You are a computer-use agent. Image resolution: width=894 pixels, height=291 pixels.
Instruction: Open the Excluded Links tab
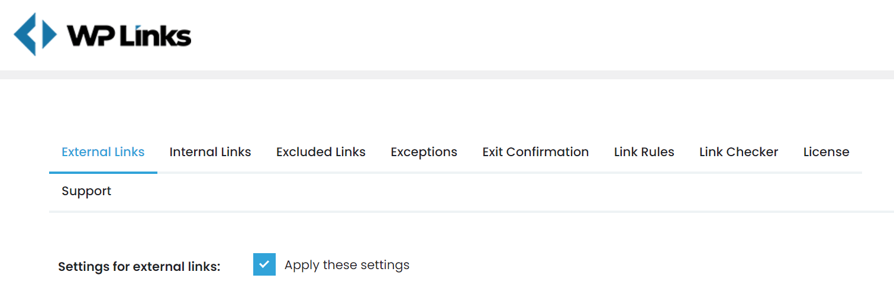pos(321,152)
